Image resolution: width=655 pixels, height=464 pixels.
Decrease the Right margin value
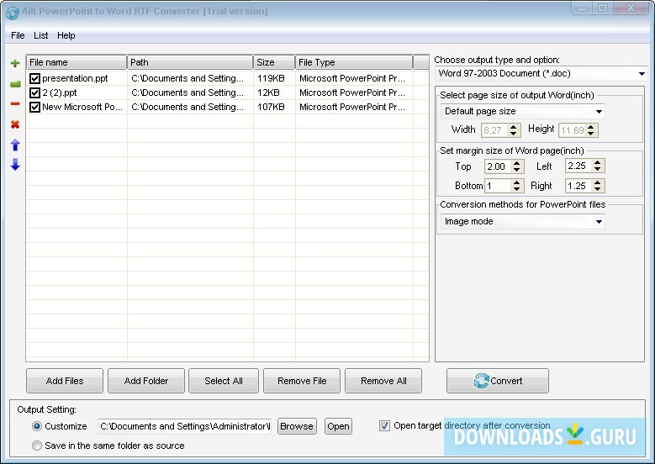click(598, 189)
